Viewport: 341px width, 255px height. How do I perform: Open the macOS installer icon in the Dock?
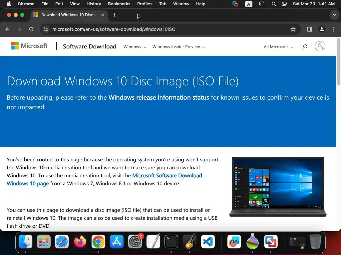point(252,241)
